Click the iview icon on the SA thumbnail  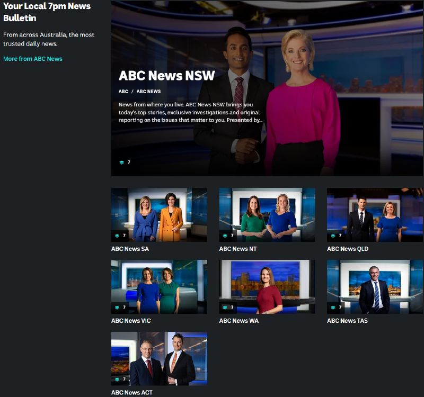click(x=117, y=236)
